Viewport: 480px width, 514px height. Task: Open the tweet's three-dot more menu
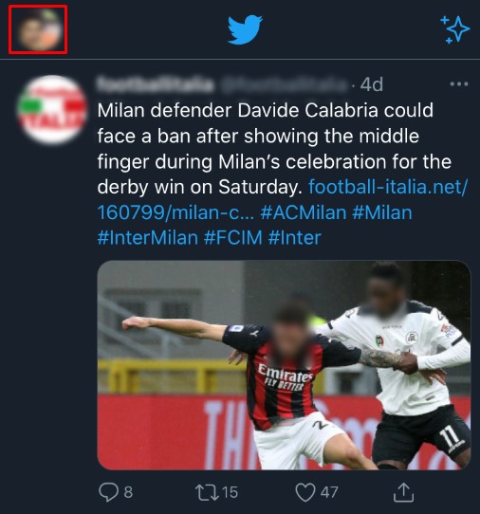tap(459, 84)
